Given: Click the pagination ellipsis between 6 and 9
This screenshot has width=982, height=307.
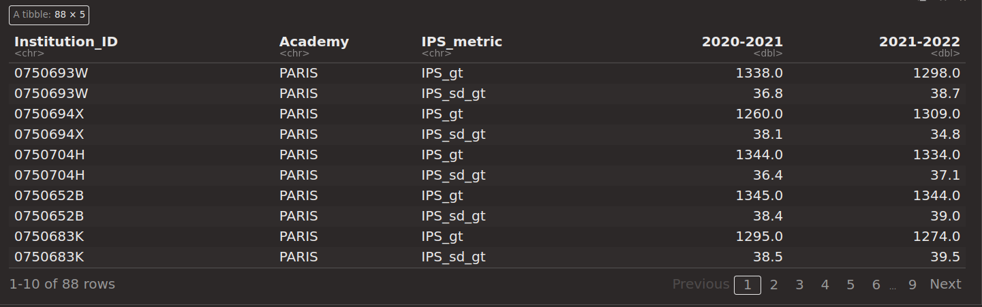Looking at the screenshot, I should click(893, 287).
